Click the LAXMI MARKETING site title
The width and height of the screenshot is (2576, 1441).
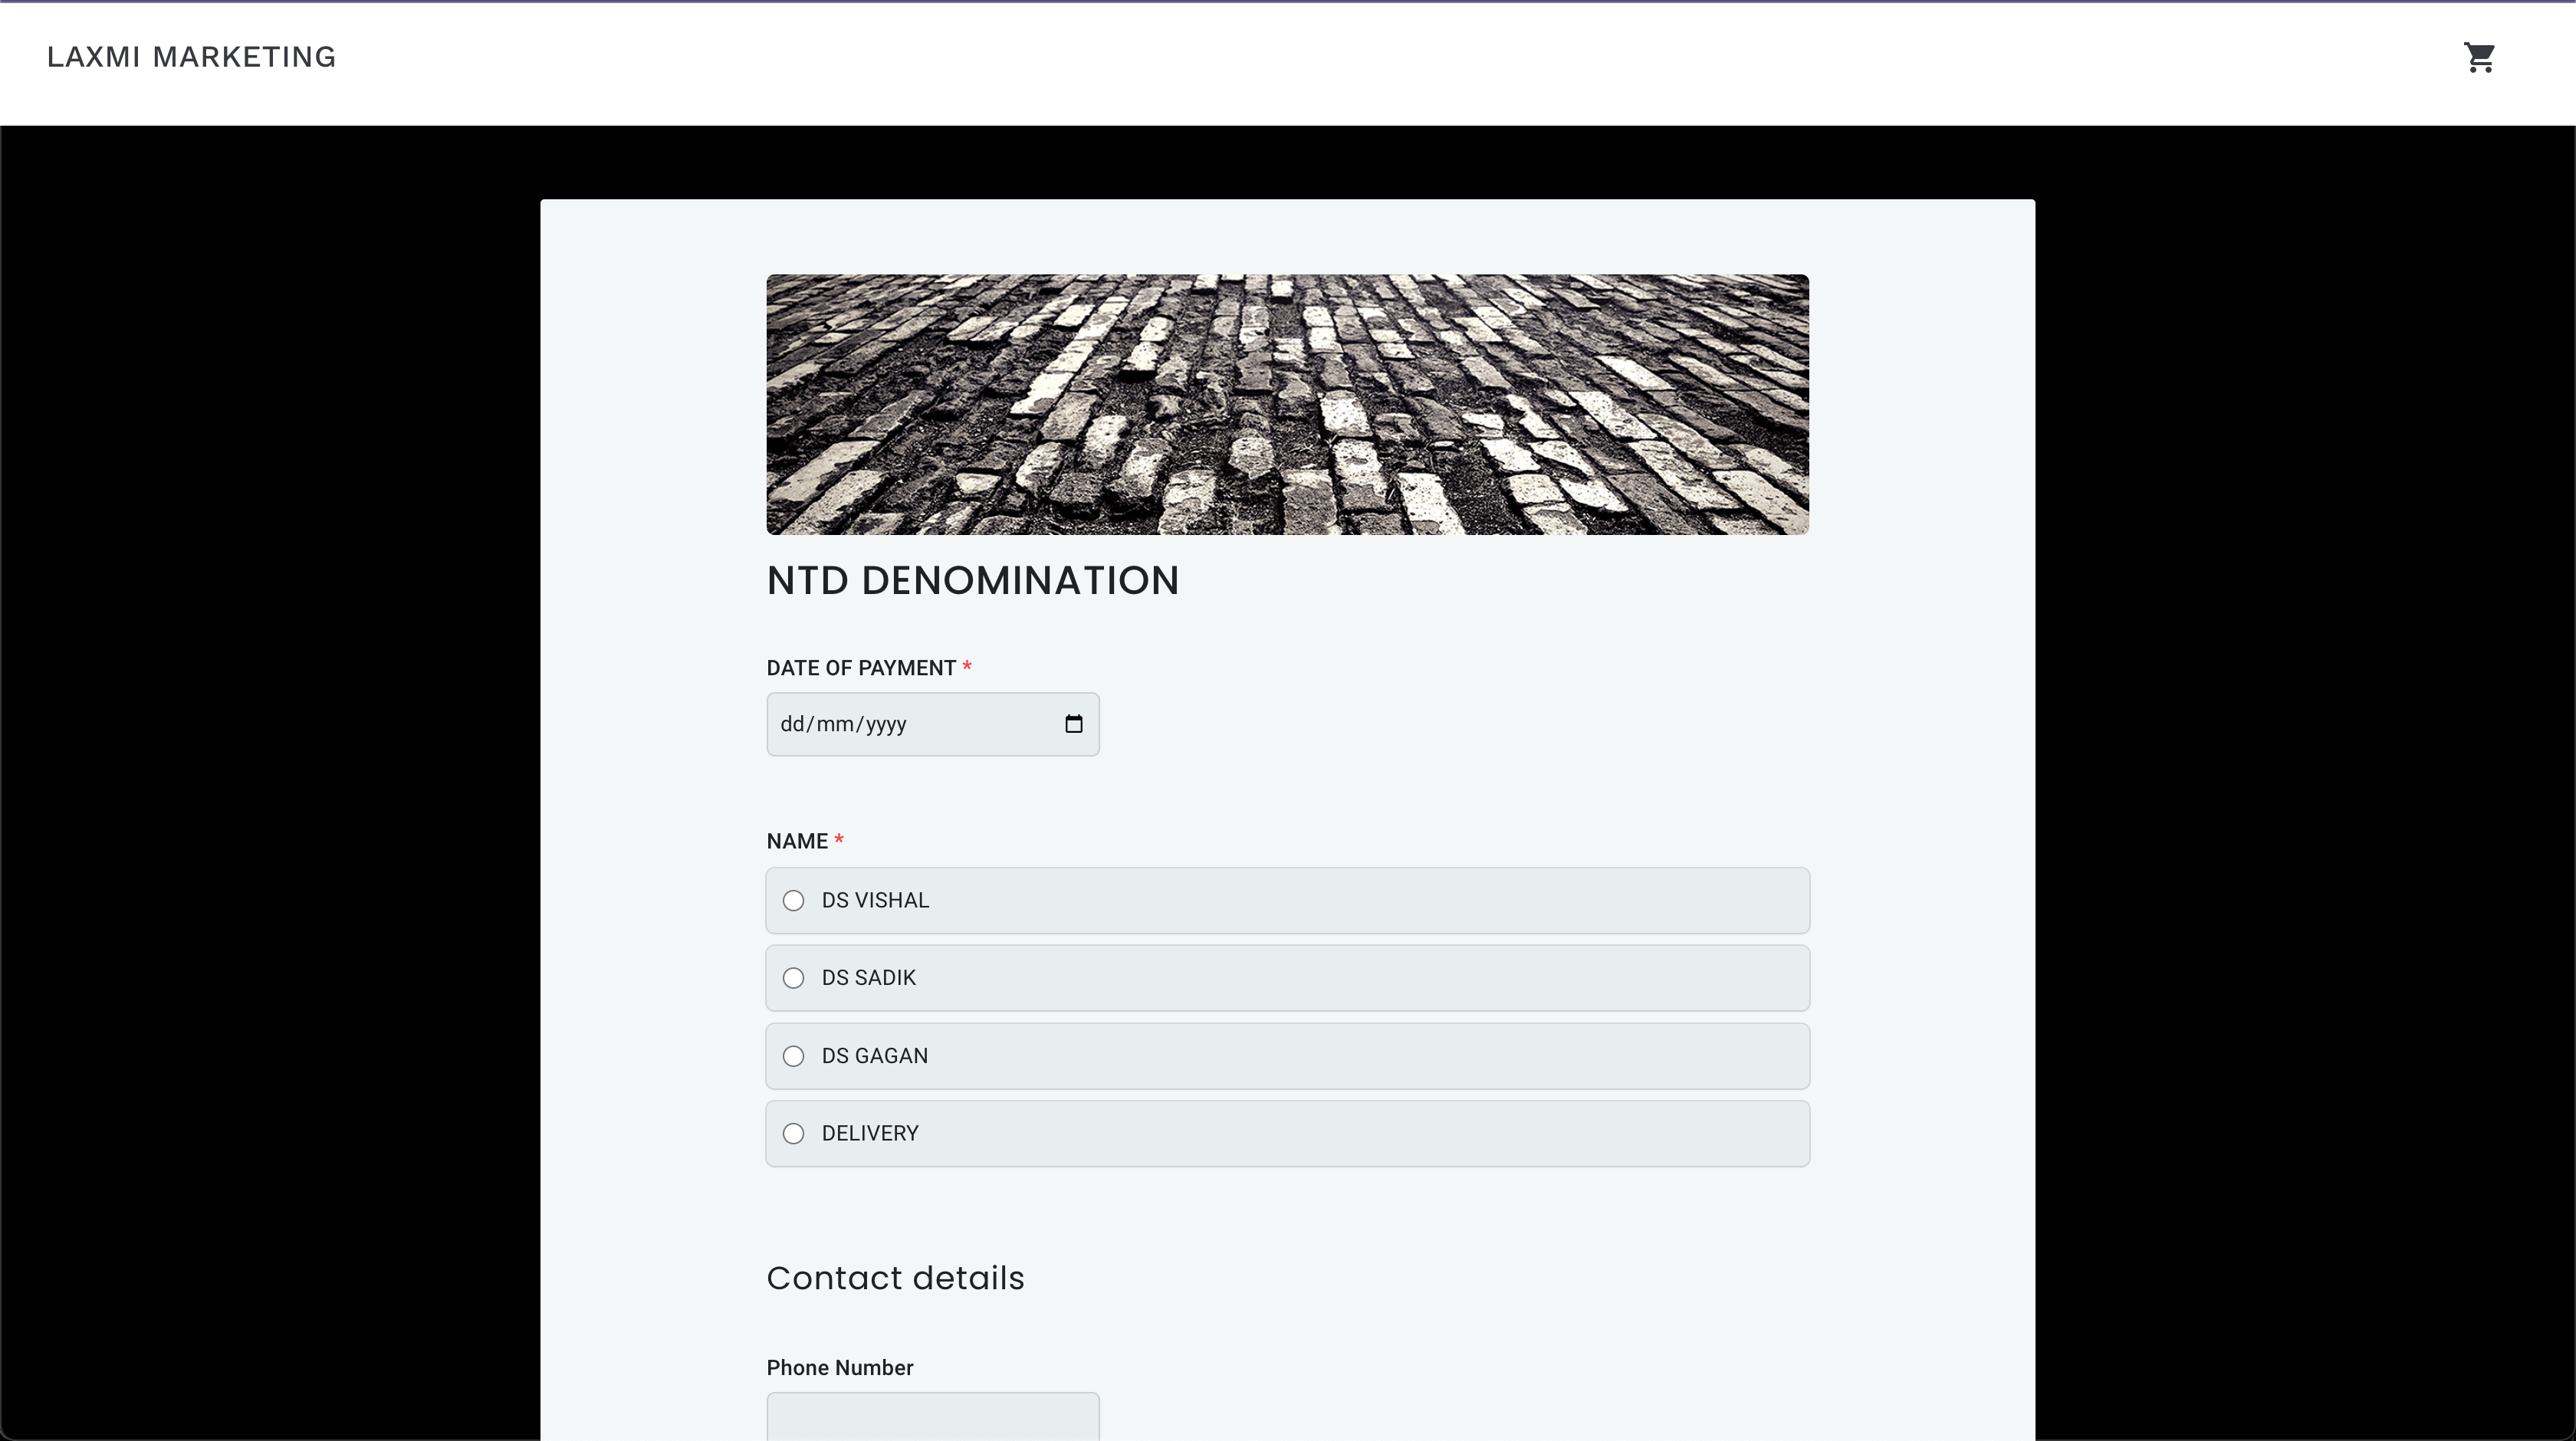(191, 58)
